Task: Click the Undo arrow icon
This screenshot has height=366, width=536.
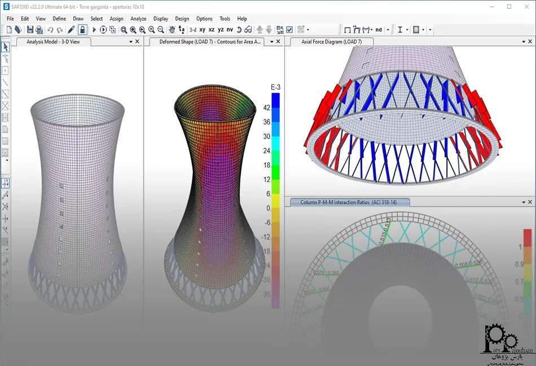Action: (x=51, y=29)
